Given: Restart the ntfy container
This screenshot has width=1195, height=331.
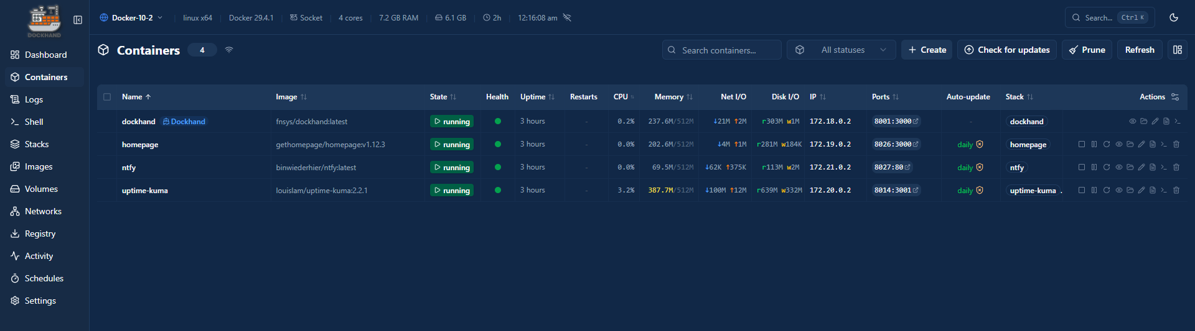Looking at the screenshot, I should pos(1107,167).
